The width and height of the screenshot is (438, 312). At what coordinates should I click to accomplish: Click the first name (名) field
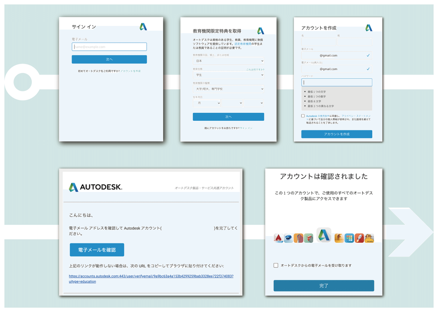[x=319, y=42]
